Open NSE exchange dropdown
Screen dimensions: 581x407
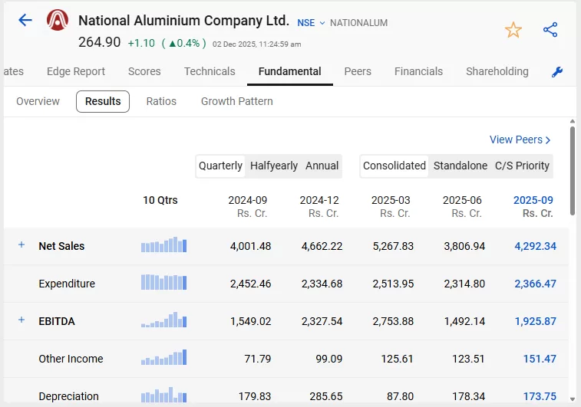(311, 23)
